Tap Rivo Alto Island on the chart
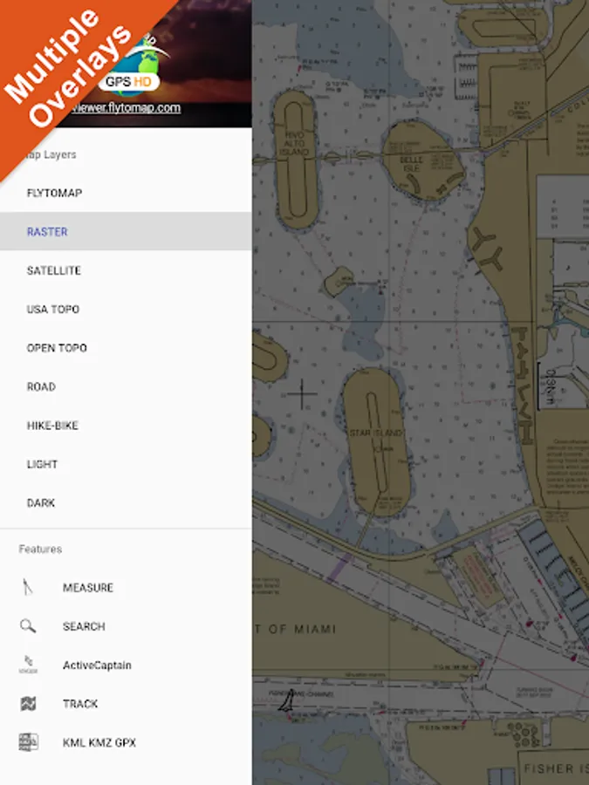Viewport: 589px width, 785px height. coord(296,160)
